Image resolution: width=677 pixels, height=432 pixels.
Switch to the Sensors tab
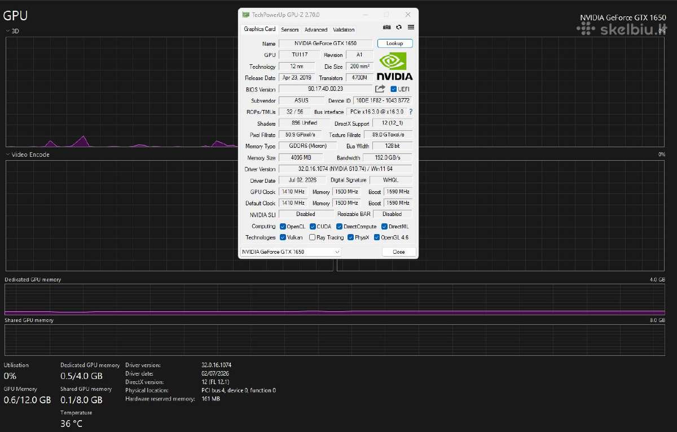[290, 30]
